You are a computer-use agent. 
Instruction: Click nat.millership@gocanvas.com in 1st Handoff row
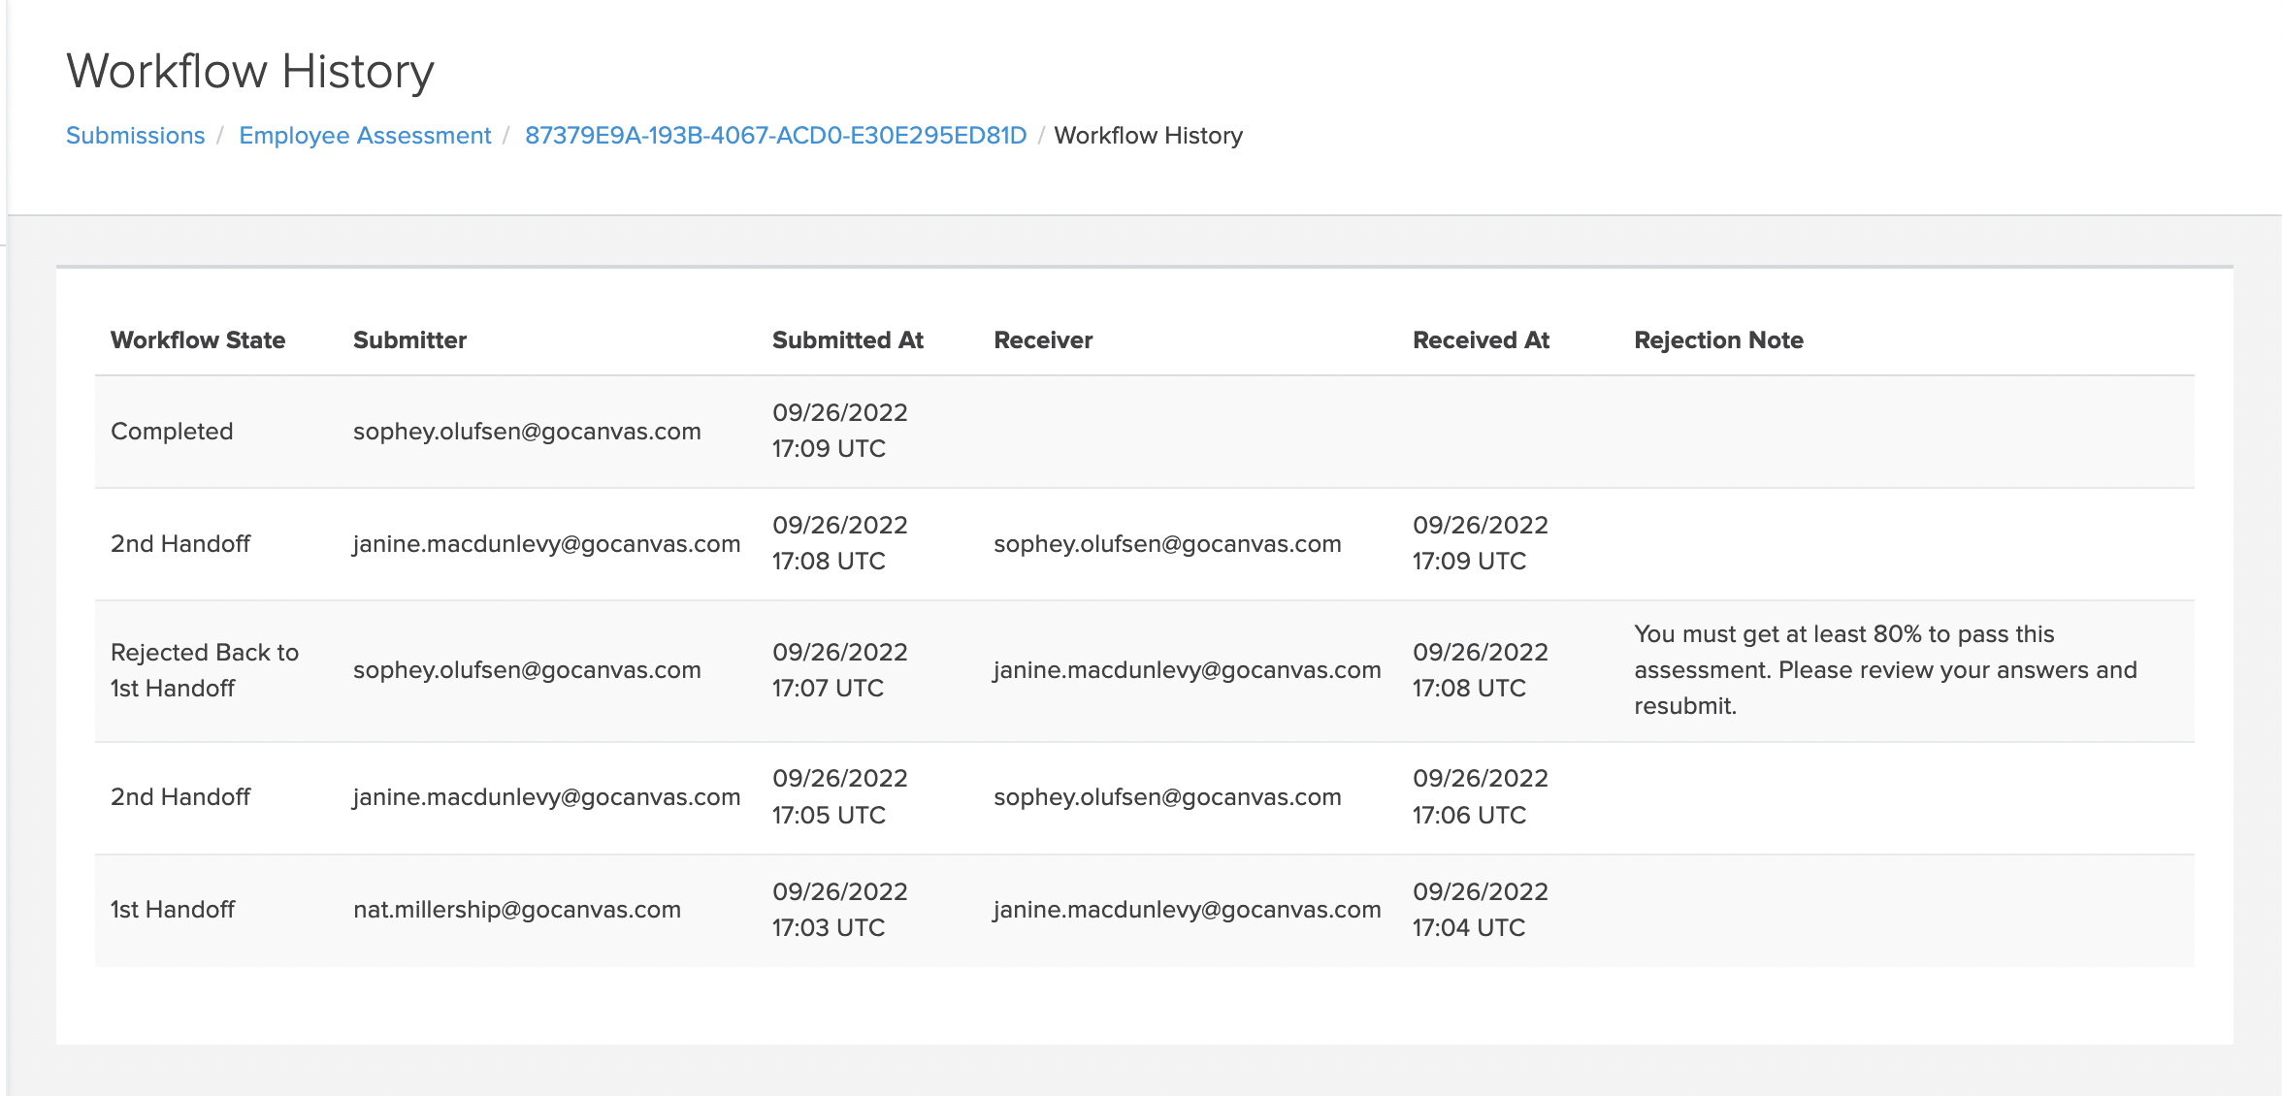pyautogui.click(x=517, y=909)
